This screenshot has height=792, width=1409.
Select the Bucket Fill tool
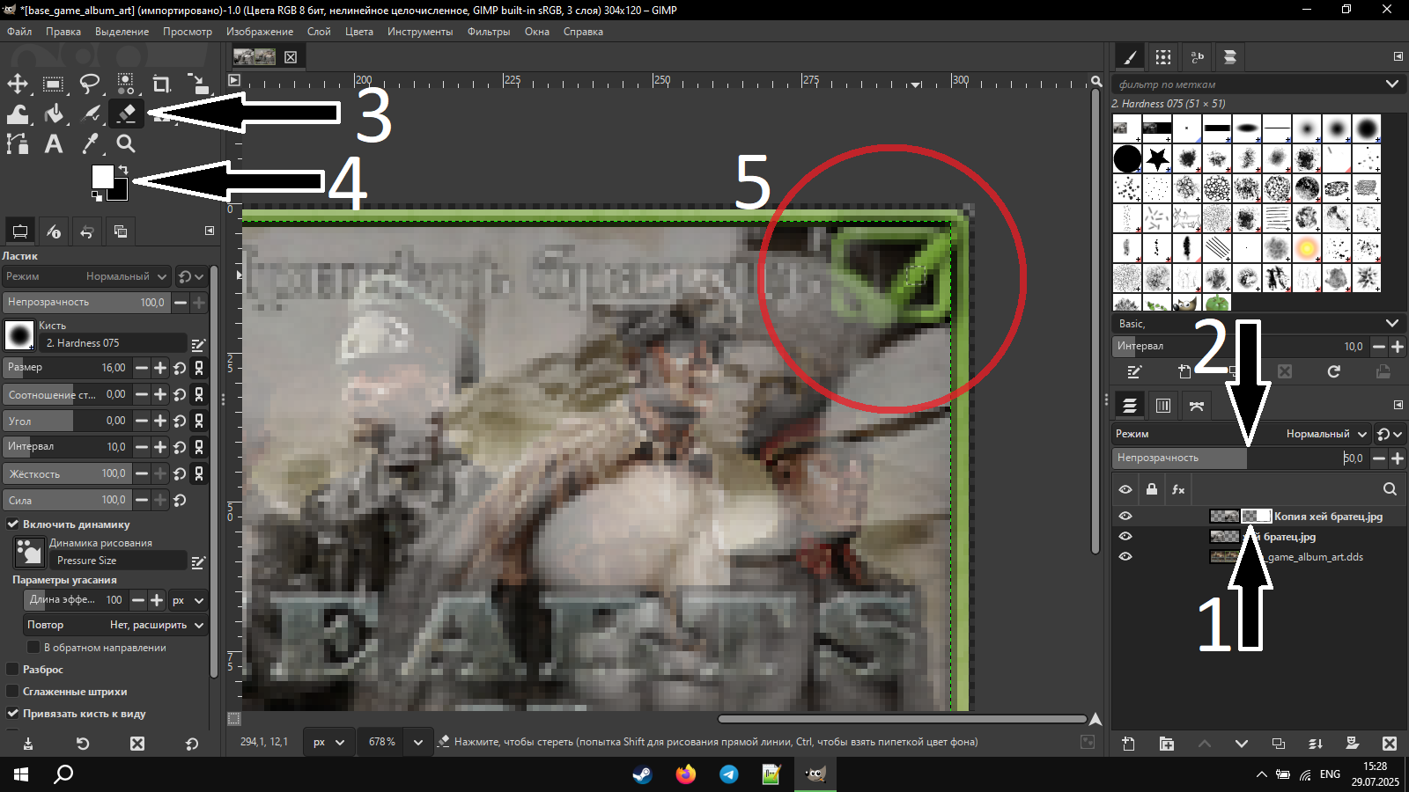[54, 114]
